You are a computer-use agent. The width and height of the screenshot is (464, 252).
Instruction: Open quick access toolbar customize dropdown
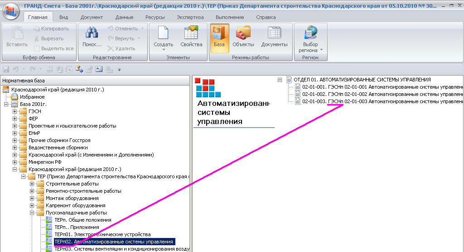119,70
